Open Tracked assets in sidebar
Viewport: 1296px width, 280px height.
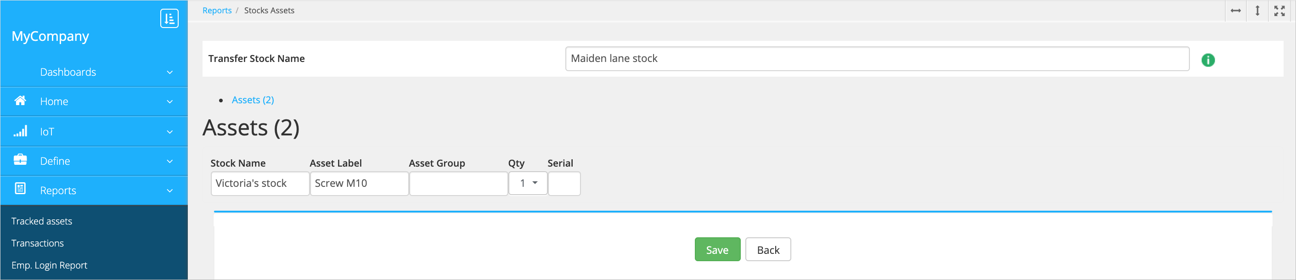click(x=42, y=221)
